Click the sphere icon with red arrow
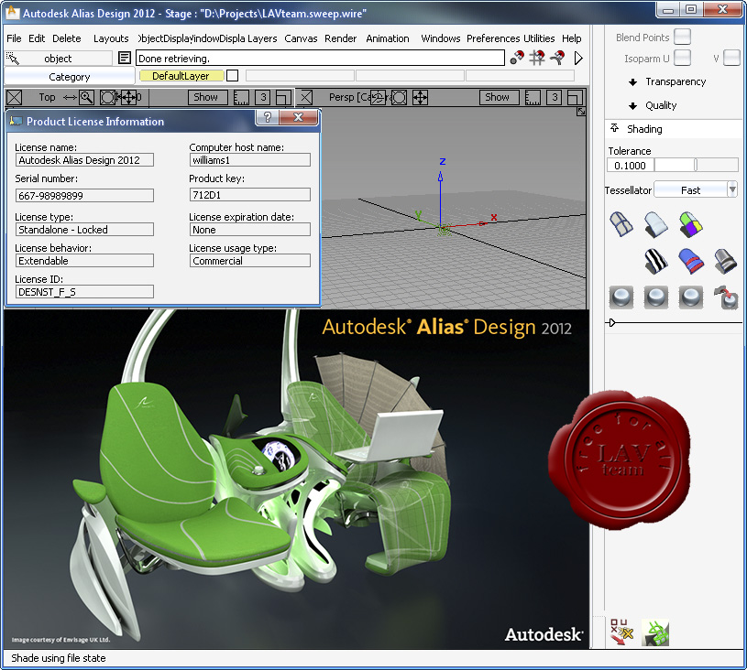The width and height of the screenshot is (747, 670). 726,297
